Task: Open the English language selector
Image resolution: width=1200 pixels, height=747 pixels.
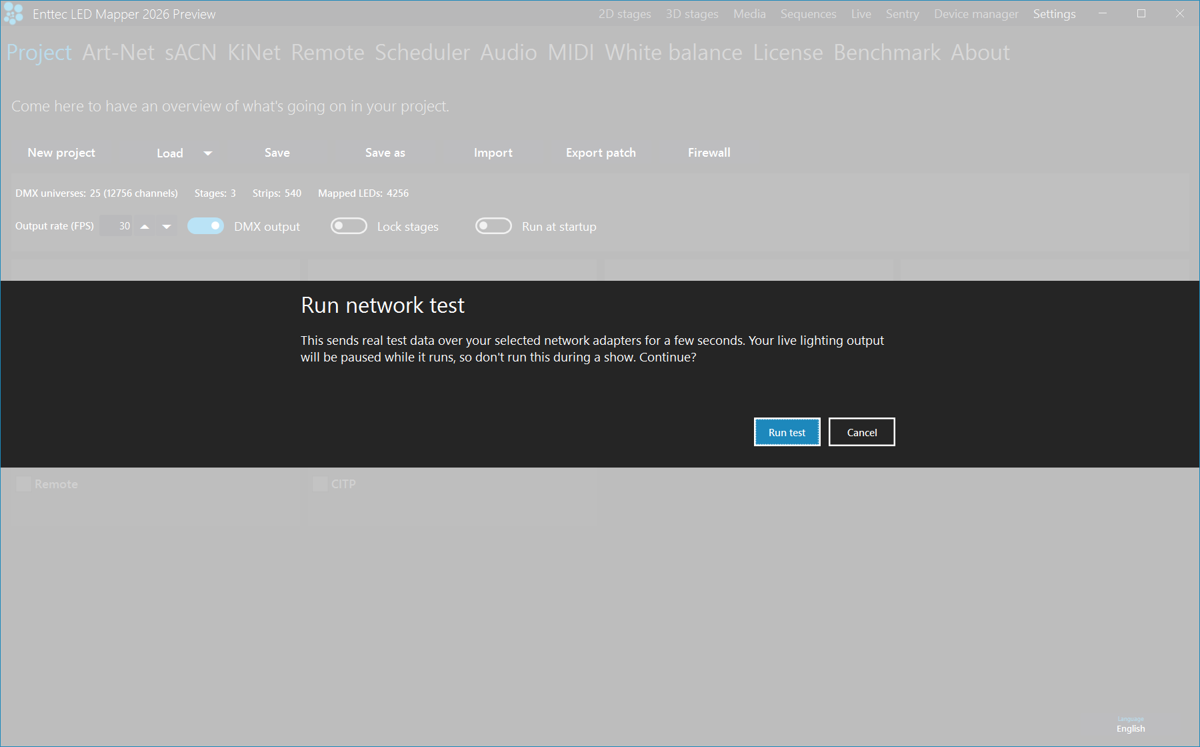Action: coord(1131,729)
